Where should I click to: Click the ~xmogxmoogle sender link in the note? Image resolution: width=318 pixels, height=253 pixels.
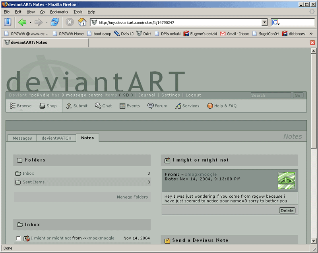(199, 174)
